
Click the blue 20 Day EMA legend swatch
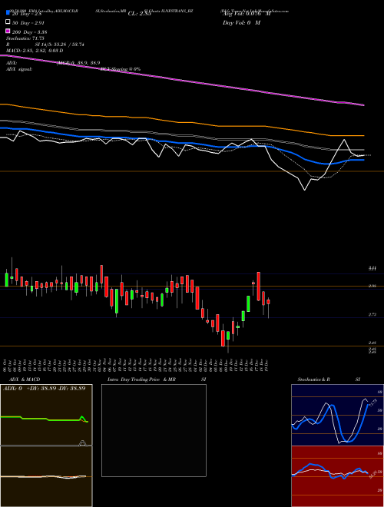[x=8, y=14]
